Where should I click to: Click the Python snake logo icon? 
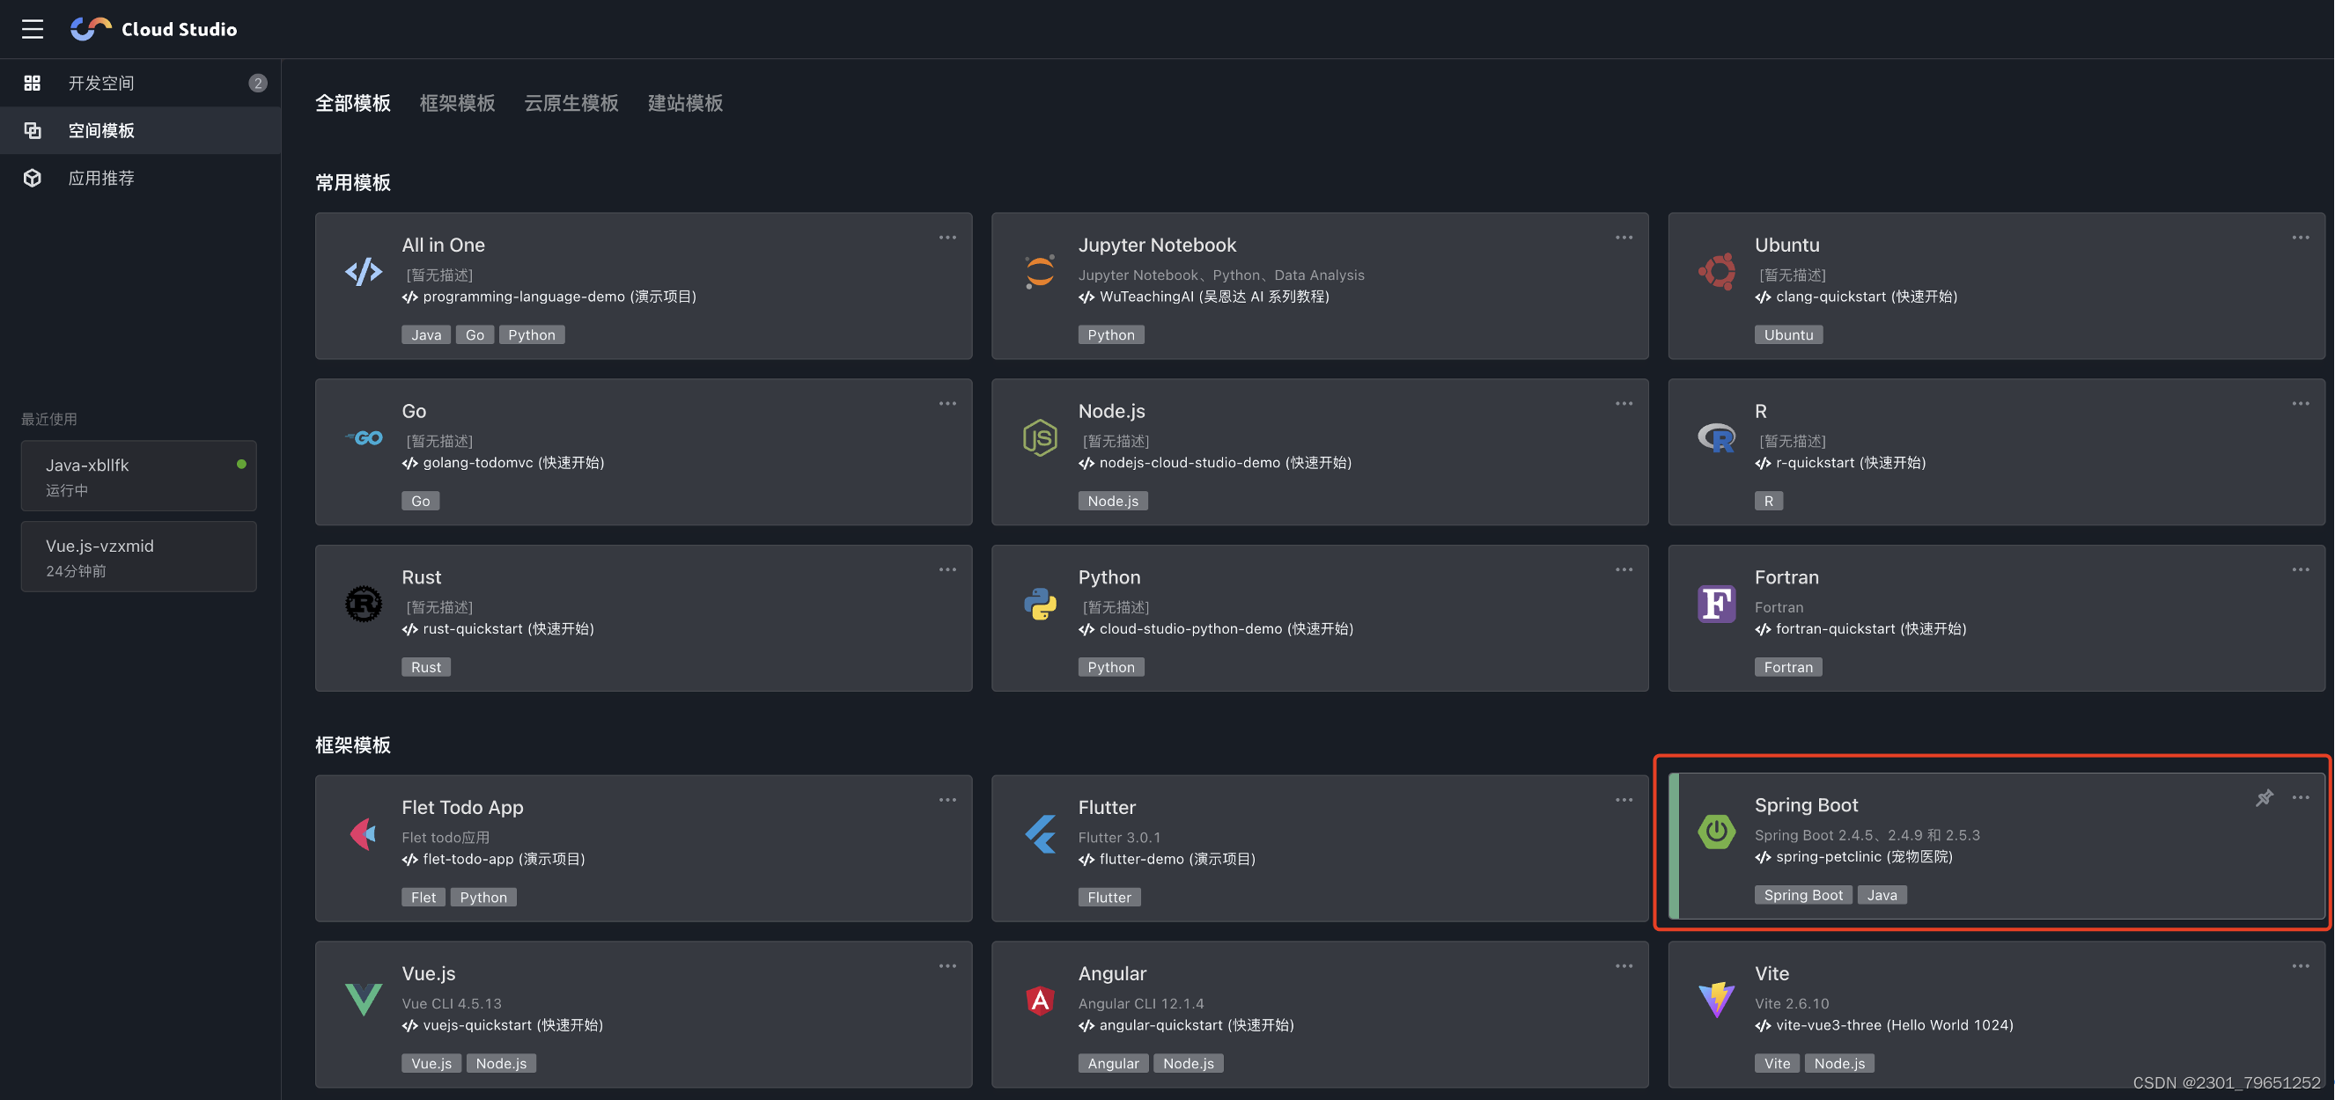click(1040, 604)
